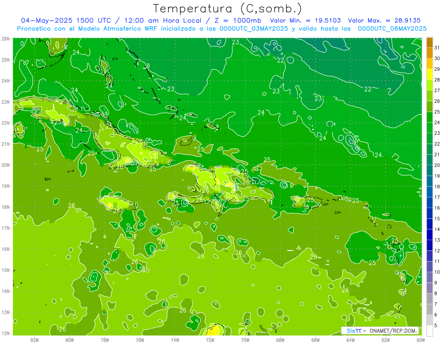Click the 19N latitude axis label
This screenshot has height=345, width=447.
pyautogui.click(x=6, y=186)
